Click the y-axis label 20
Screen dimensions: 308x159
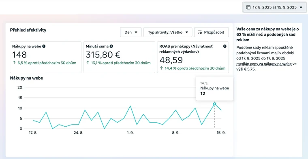pyautogui.click(x=20, y=87)
